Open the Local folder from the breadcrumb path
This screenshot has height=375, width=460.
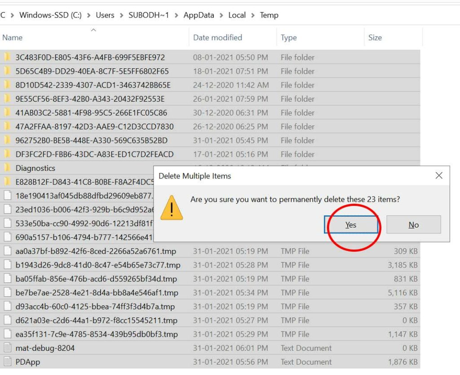(237, 15)
